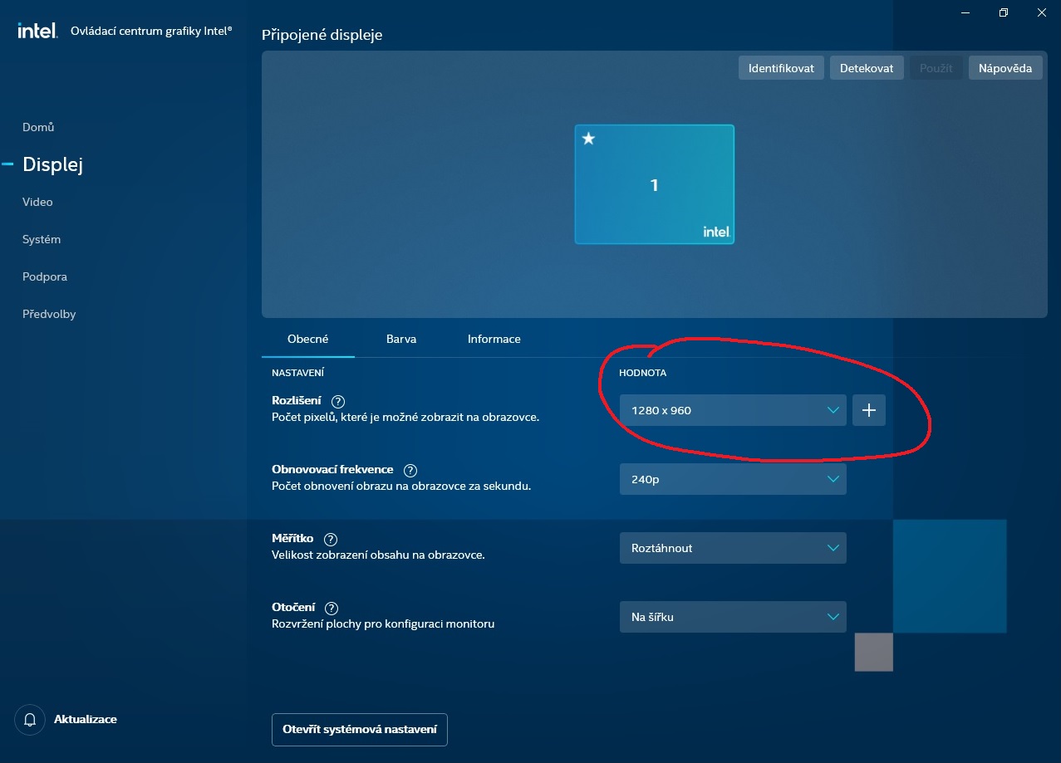This screenshot has height=763, width=1061.
Task: Open the Otočení Na šířku dropdown
Action: point(733,617)
